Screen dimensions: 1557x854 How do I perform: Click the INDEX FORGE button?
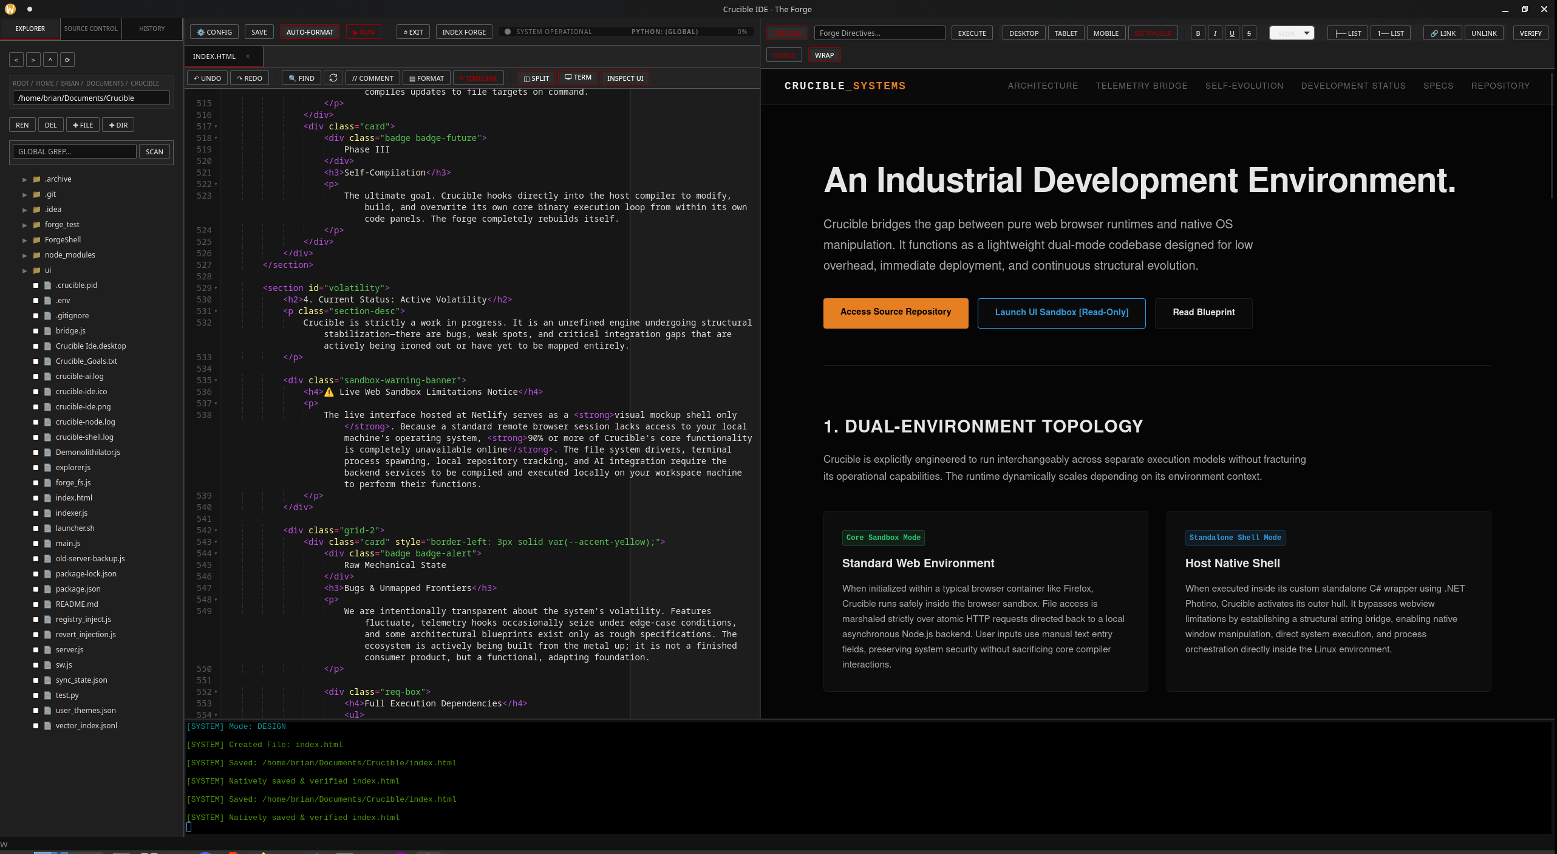click(464, 32)
